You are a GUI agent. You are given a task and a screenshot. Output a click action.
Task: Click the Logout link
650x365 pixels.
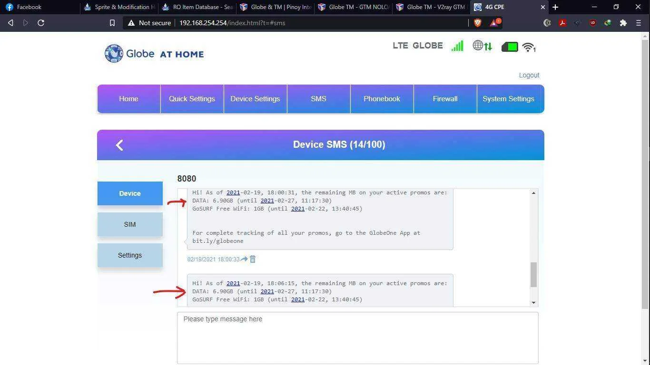529,75
